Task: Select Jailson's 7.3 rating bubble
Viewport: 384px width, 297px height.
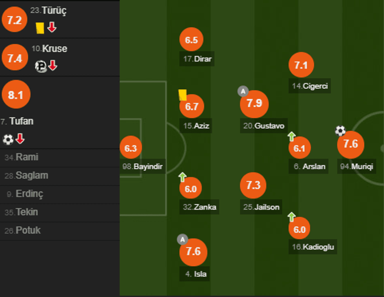Action: click(x=254, y=185)
